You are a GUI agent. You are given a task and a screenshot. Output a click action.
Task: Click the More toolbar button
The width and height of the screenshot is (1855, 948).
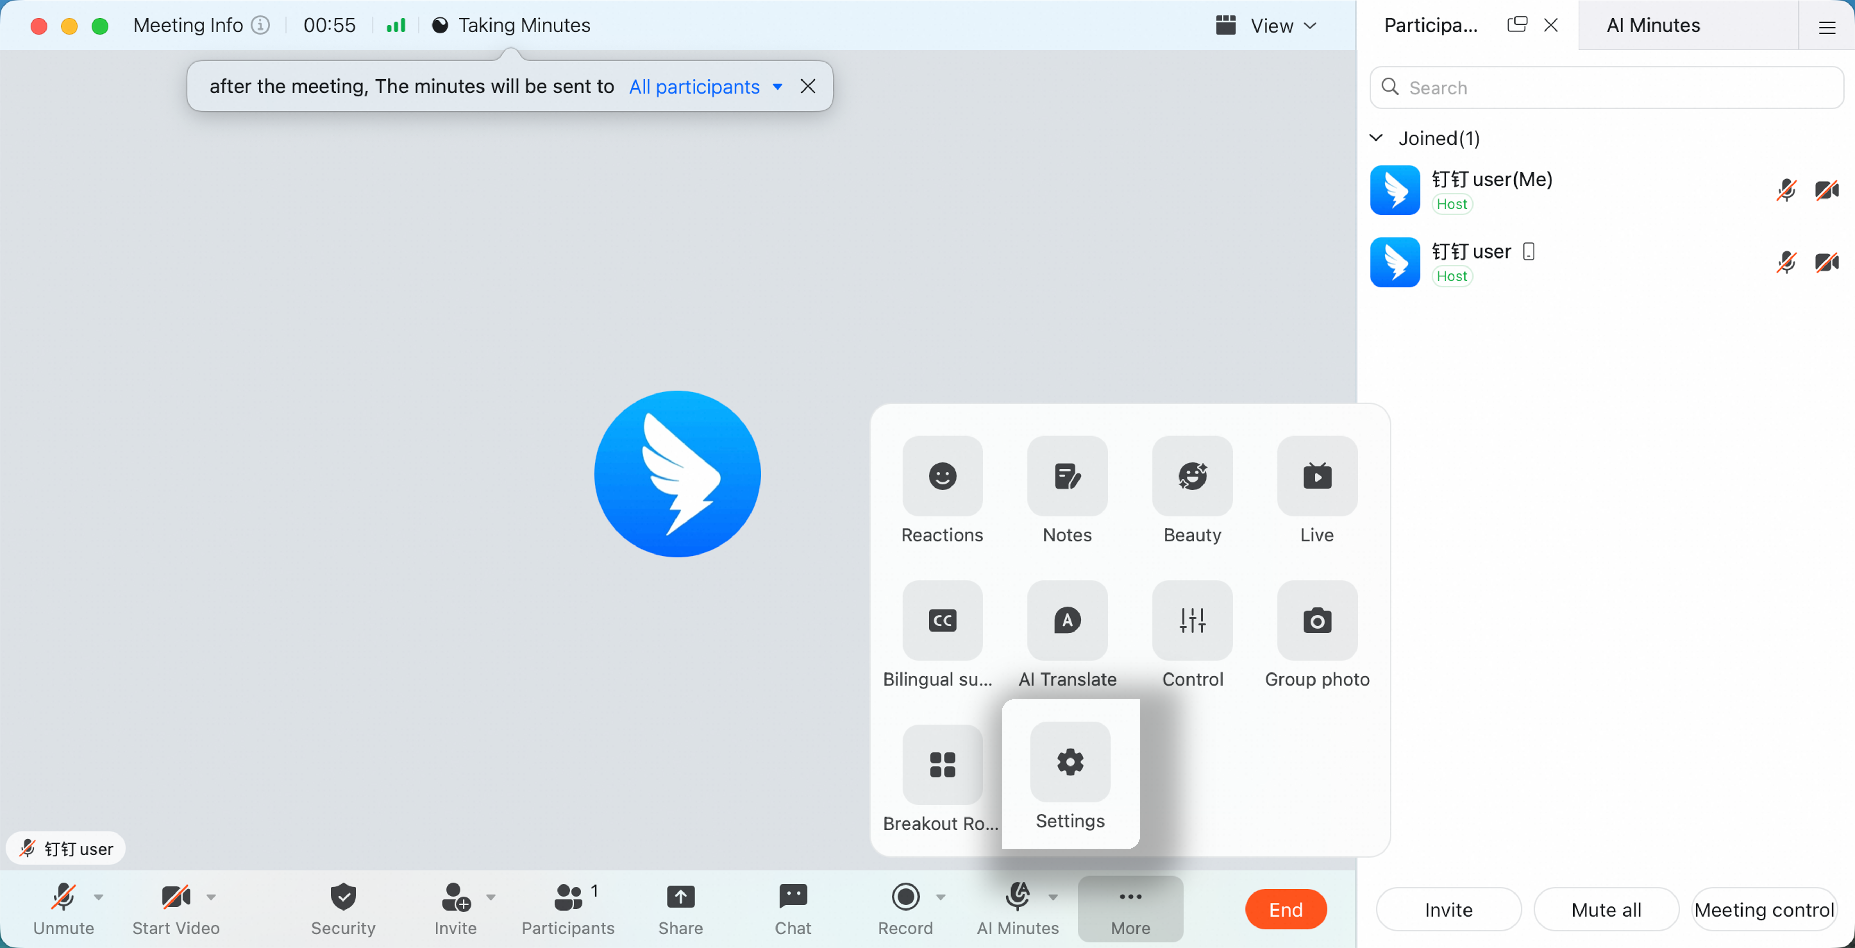1131,909
